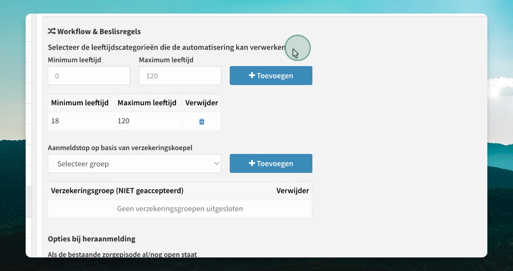Image resolution: width=513 pixels, height=271 pixels.
Task: Click 'Geen verzekeringsgroepen uitgesloten' text
Action: click(180, 209)
